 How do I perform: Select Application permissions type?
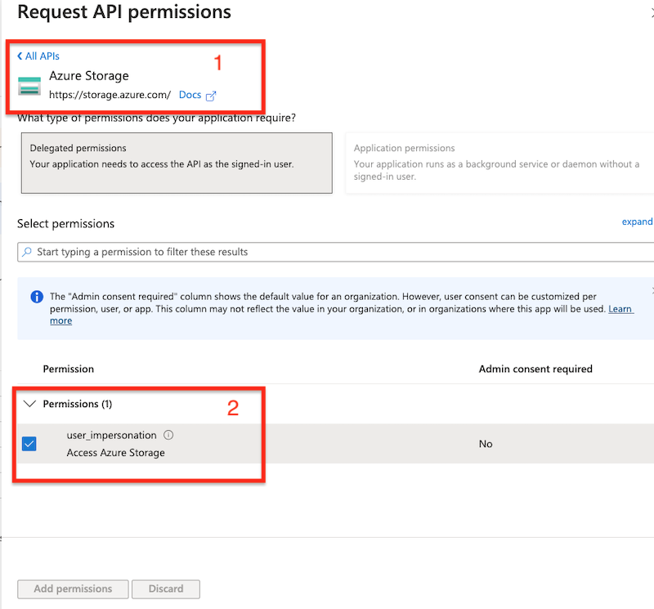499,163
